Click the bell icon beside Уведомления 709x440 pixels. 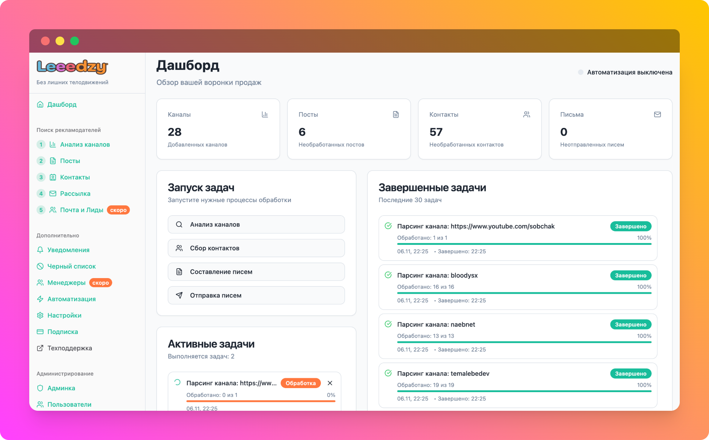point(40,250)
